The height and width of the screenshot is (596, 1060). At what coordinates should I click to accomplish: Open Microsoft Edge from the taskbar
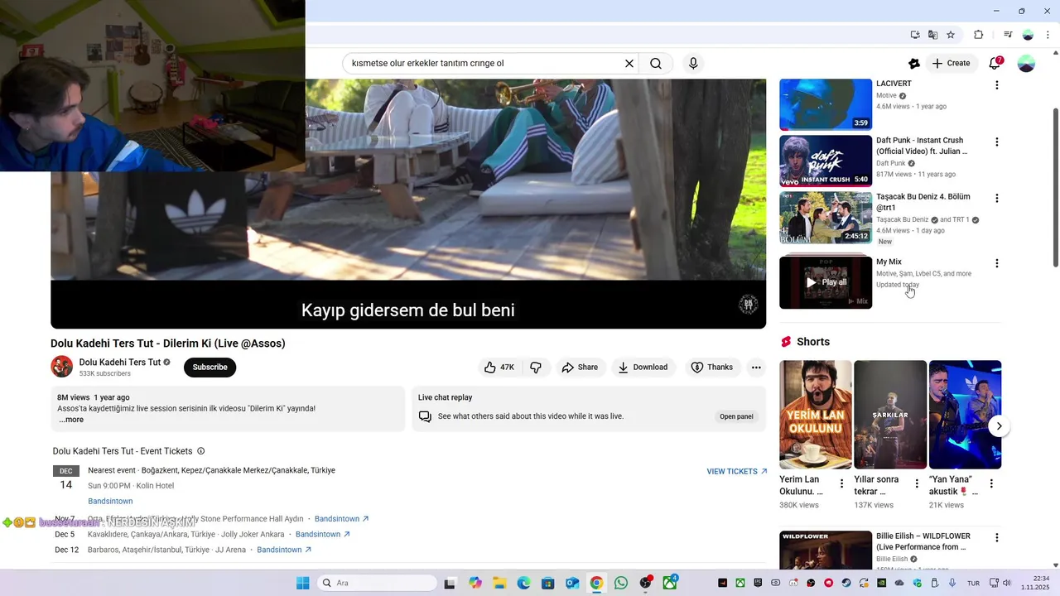point(523,583)
